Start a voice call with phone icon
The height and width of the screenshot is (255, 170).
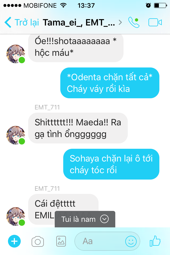[134, 22]
